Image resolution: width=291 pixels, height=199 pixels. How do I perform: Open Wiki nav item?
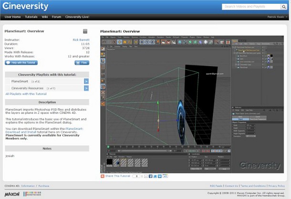coord(44,17)
